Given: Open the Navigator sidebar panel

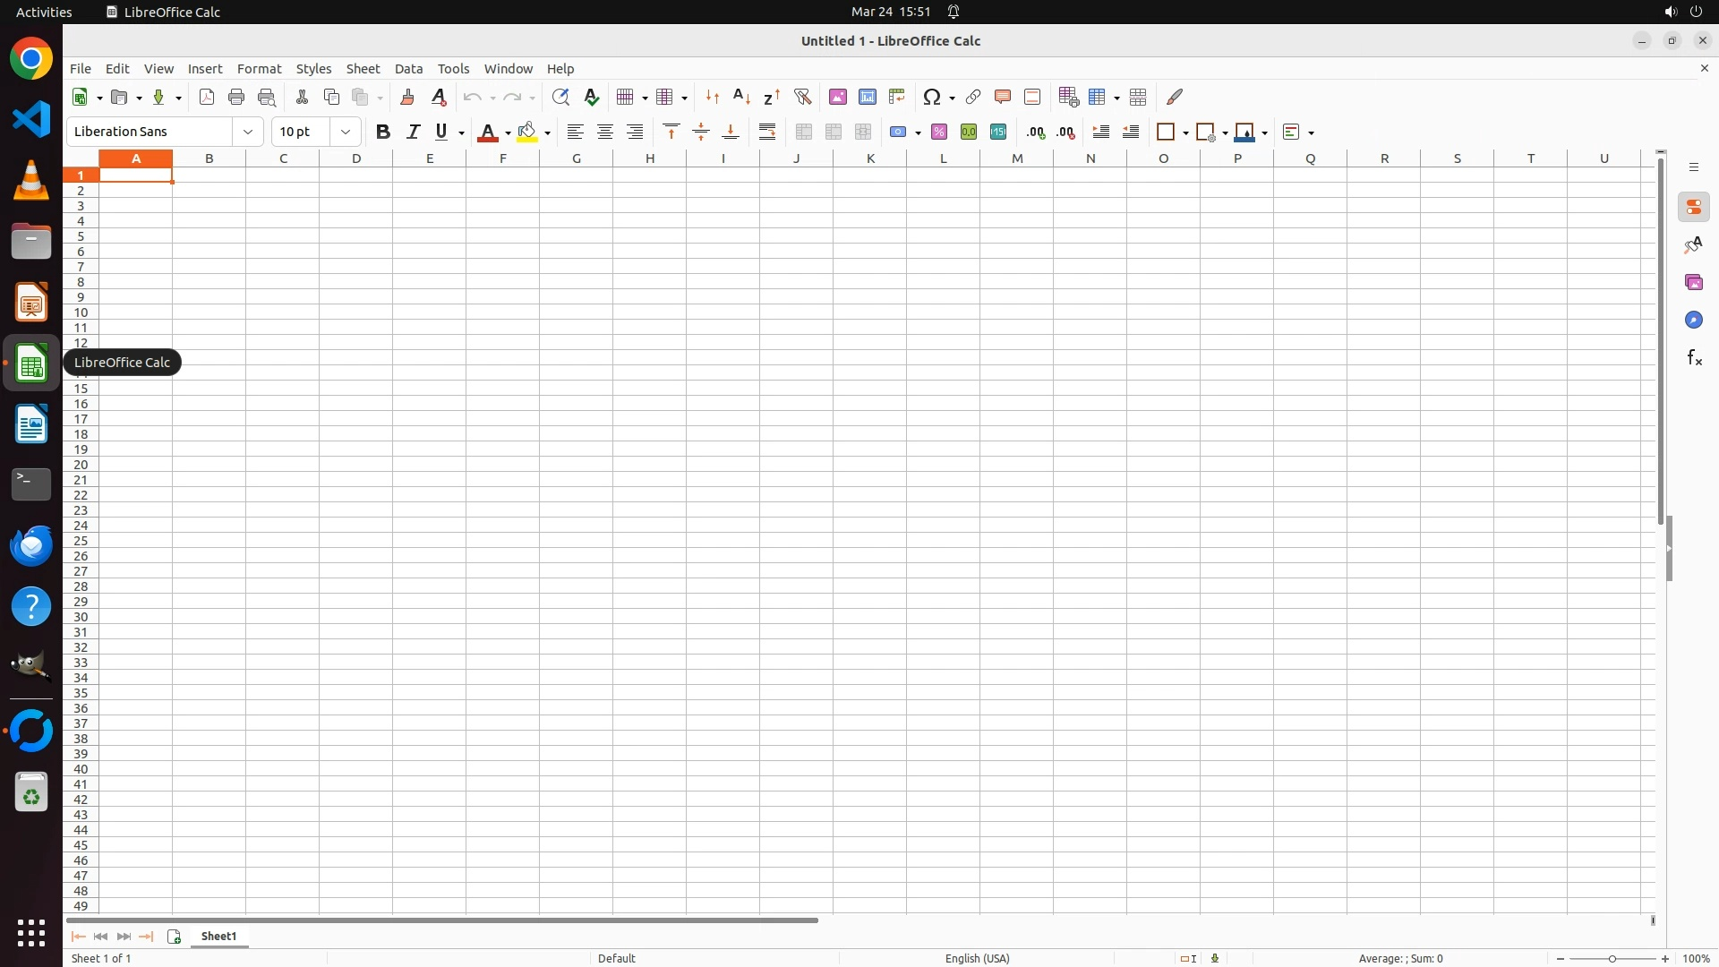Looking at the screenshot, I should pos(1694,321).
